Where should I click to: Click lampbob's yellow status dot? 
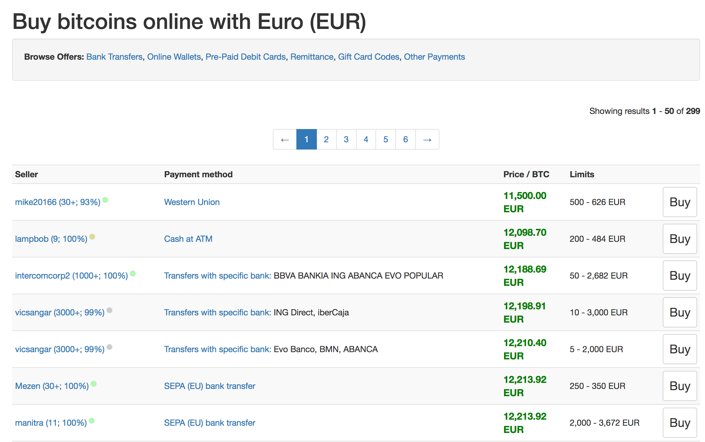coord(92,237)
